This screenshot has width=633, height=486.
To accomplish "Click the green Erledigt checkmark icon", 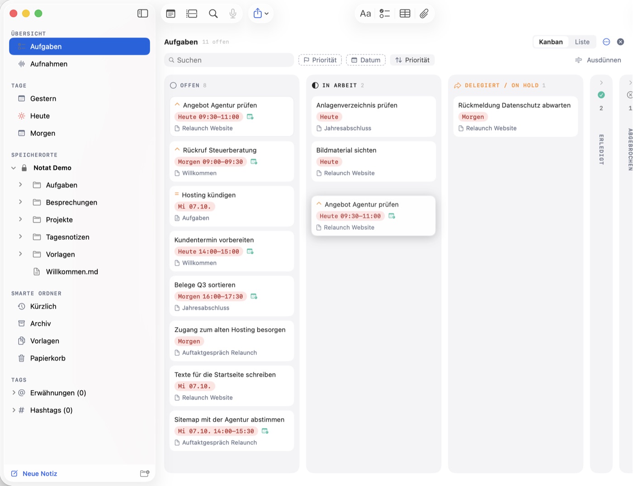I will (601, 95).
